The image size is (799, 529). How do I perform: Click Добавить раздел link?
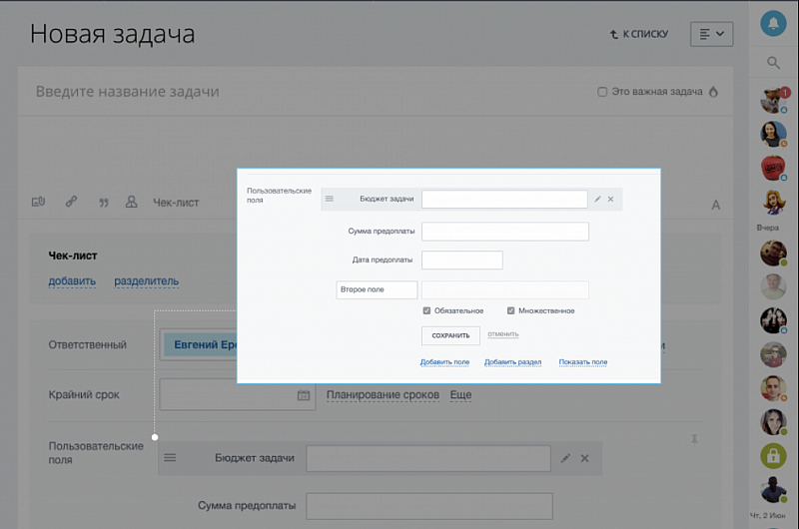[512, 362]
